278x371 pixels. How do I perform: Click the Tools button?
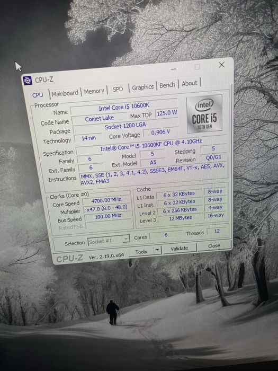(141, 252)
